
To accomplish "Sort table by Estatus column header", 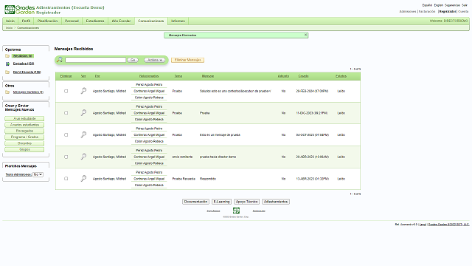I will pos(341,76).
